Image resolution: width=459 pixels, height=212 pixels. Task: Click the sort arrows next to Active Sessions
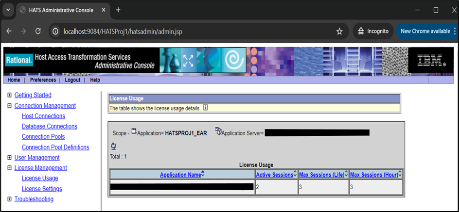(295, 175)
